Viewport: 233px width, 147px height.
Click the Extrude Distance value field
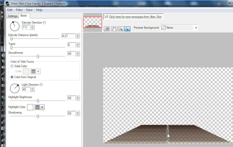click(68, 36)
